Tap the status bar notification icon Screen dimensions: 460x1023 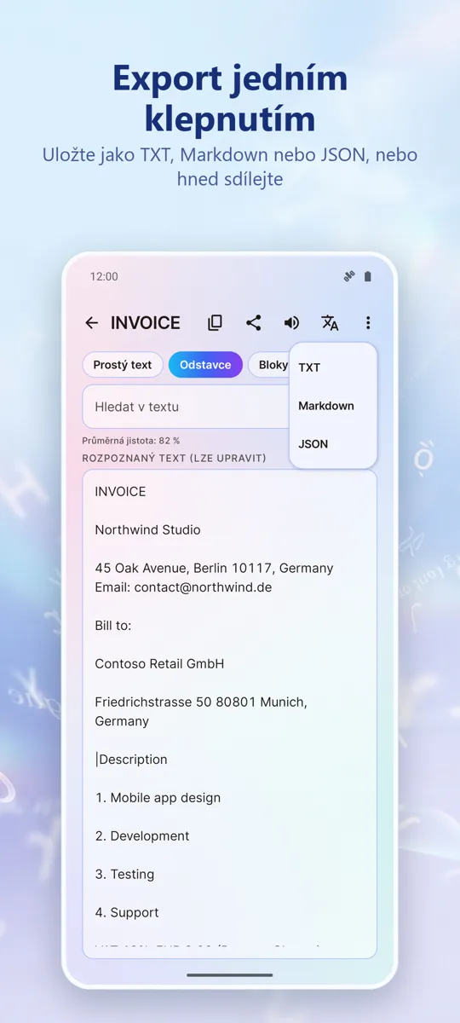tap(348, 276)
